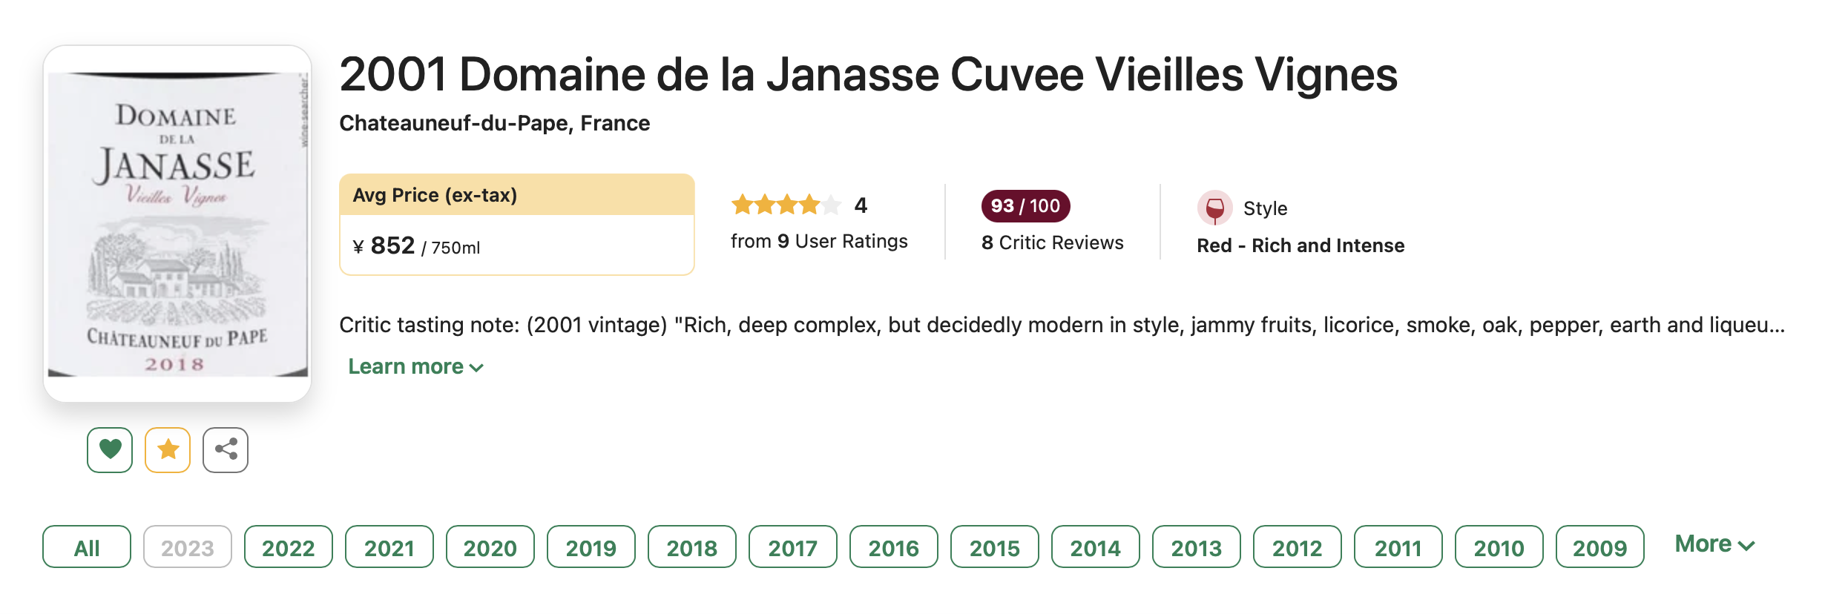This screenshot has width=1825, height=614.
Task: Open the 8 Critic Reviews link
Action: coord(1052,242)
